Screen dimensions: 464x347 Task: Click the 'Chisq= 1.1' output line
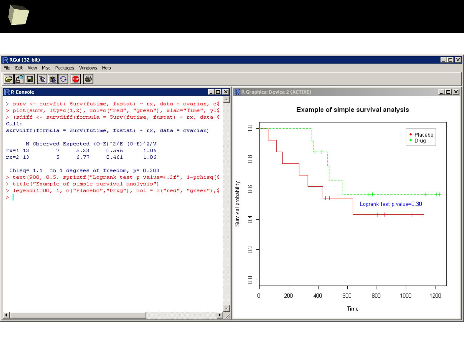click(x=84, y=171)
